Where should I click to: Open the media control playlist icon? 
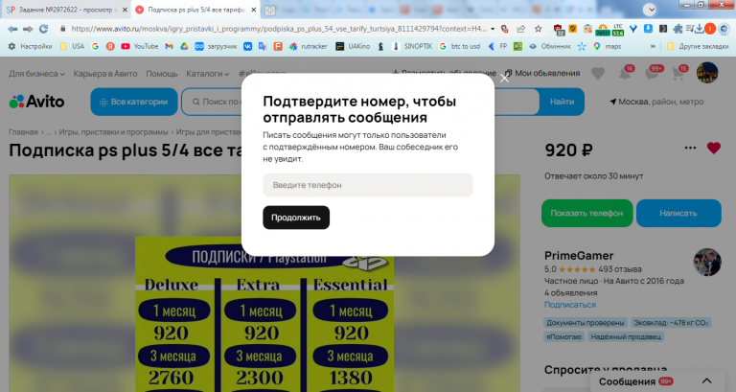[x=689, y=29]
